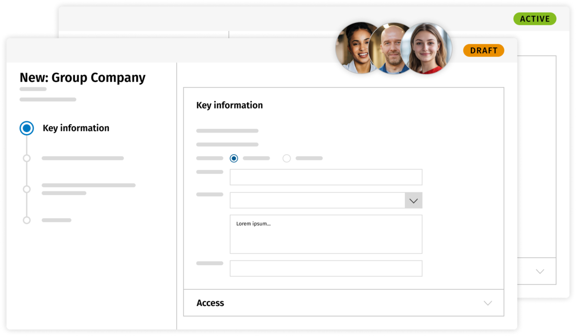The height and width of the screenshot is (336, 576).
Task: Select the filled blue radio button
Action: [x=234, y=158]
